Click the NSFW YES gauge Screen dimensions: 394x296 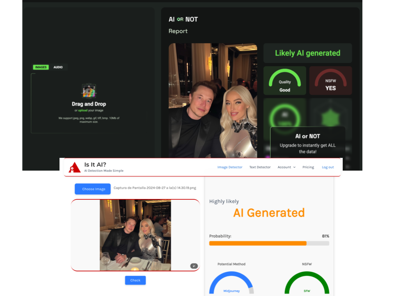[x=330, y=81]
